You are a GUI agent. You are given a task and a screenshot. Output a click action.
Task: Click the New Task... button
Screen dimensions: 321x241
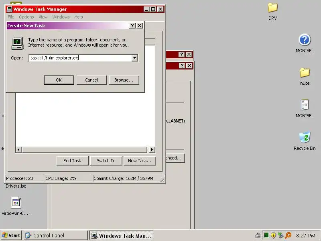(140, 161)
